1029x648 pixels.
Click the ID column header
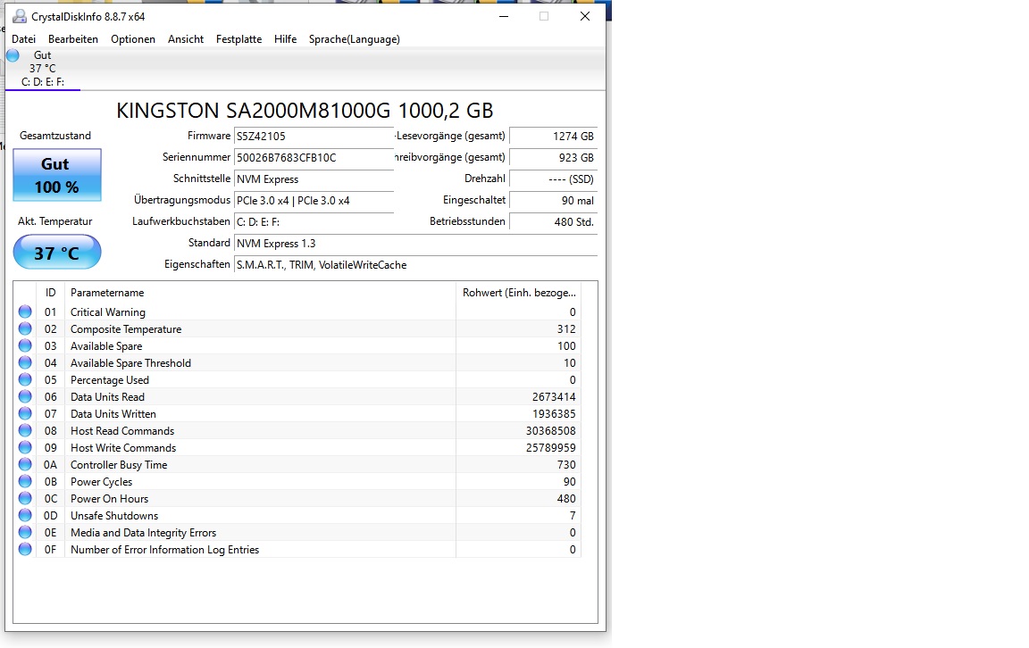(x=51, y=293)
